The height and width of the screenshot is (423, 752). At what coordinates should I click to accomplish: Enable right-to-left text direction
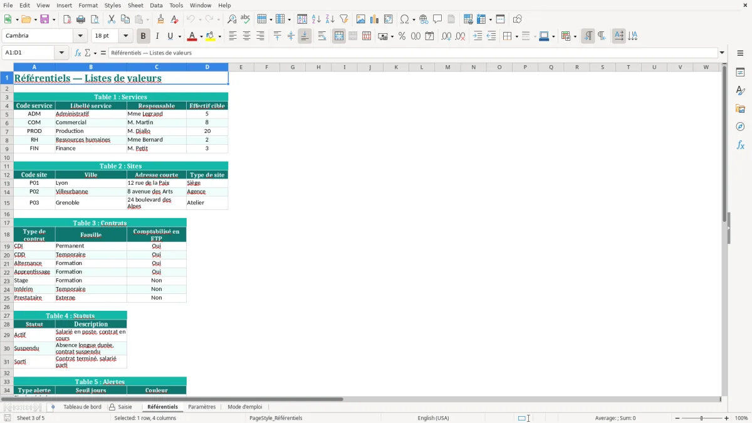602,36
